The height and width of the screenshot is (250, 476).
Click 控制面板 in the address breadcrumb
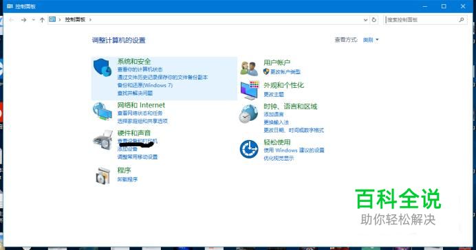[x=75, y=20]
